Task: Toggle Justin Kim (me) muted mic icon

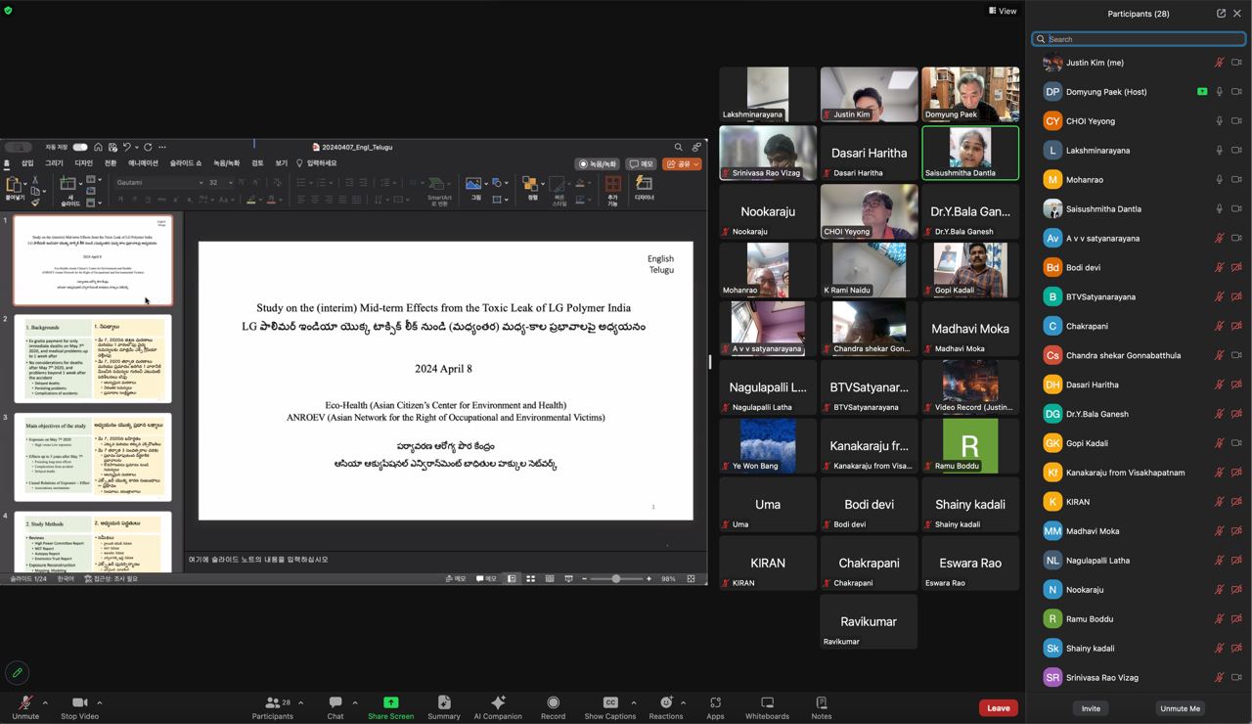Action: click(x=1219, y=63)
